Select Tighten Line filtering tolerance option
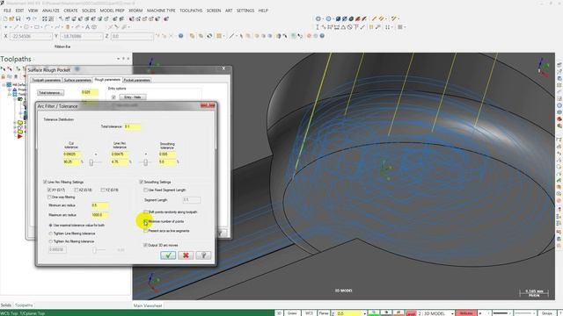Screen dimensions: 563x316 pos(51,233)
